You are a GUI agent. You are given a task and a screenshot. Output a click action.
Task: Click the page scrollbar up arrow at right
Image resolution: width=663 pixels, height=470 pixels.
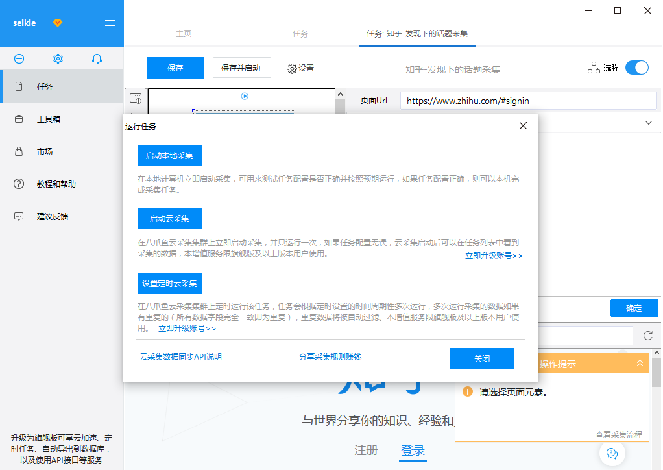657,352
